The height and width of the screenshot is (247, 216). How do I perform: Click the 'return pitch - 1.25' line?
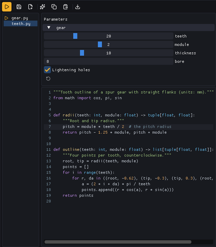click(114, 132)
